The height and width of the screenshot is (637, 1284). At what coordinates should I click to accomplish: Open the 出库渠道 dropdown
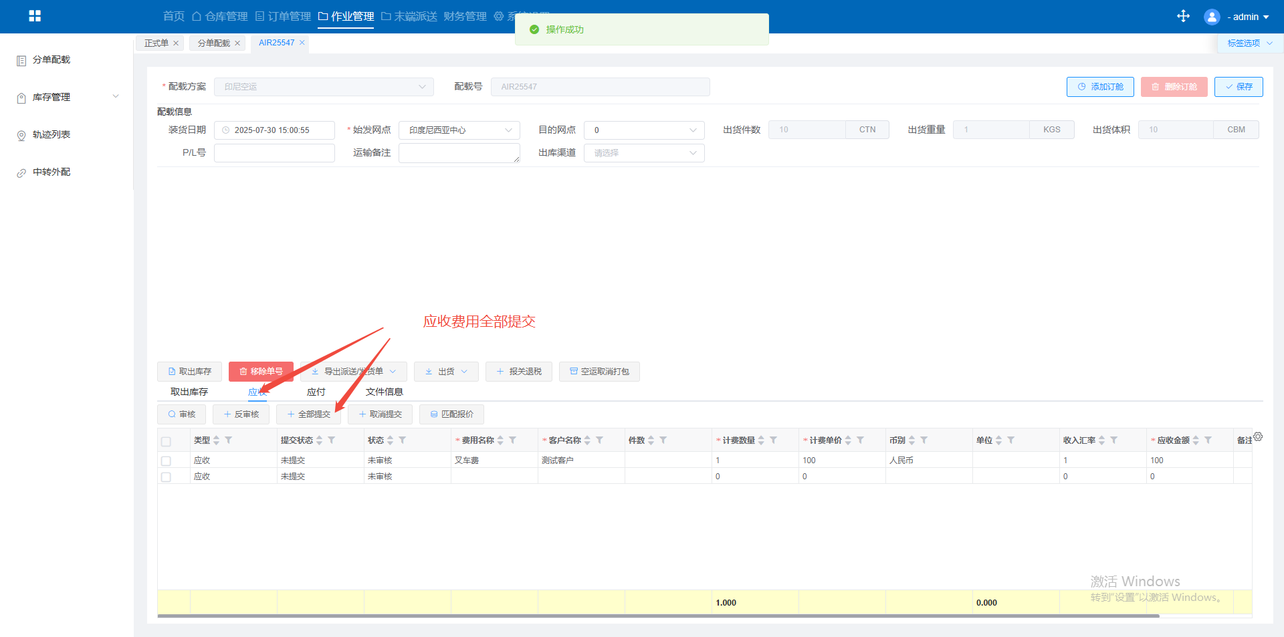pos(643,153)
